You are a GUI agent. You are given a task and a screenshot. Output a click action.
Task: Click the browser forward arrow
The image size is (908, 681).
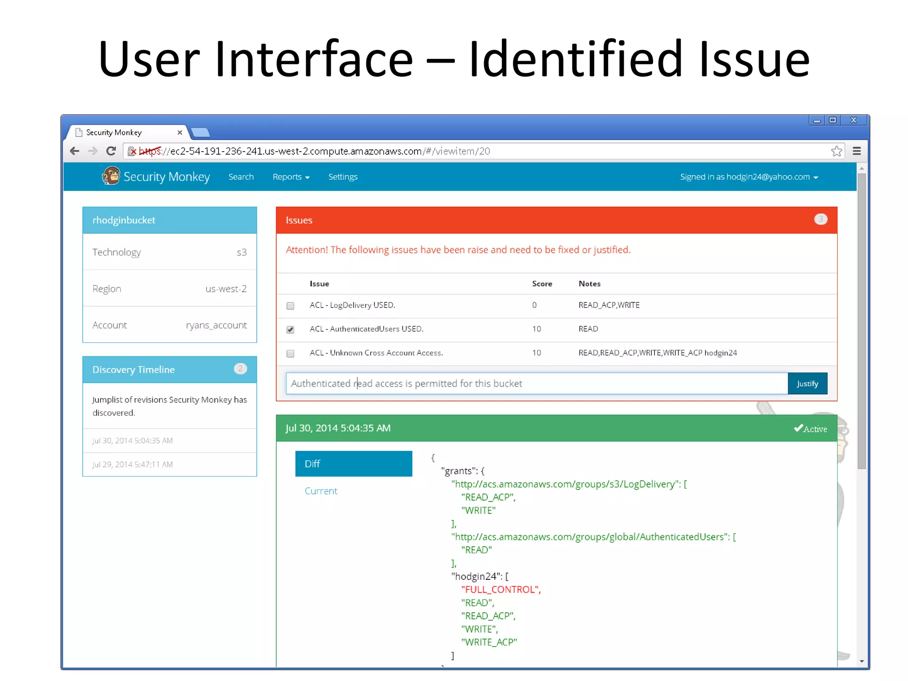(x=93, y=151)
